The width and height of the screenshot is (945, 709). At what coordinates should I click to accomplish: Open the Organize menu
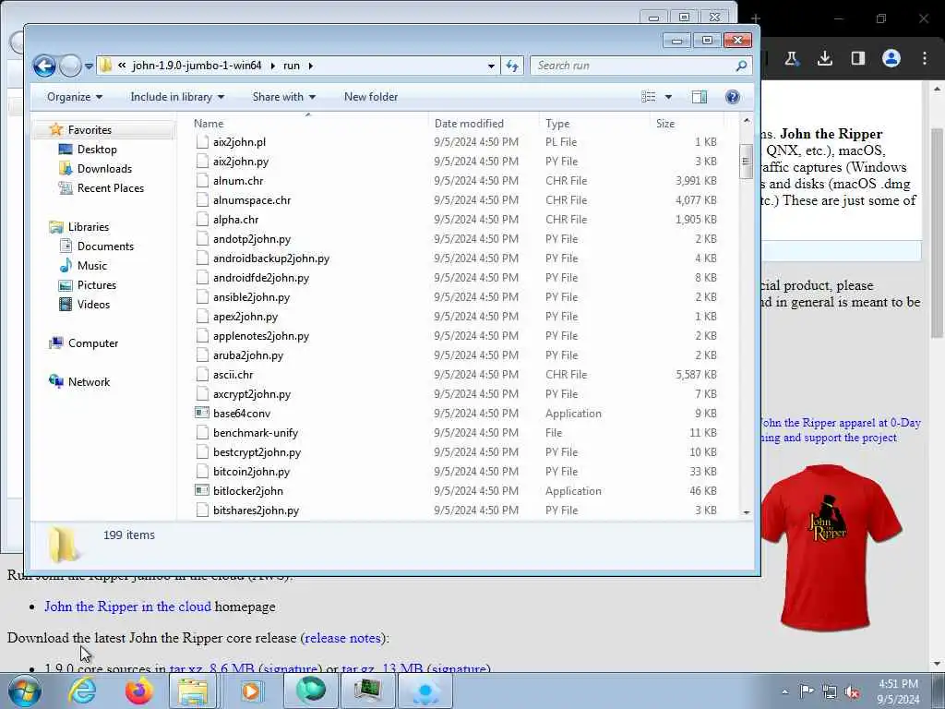(75, 97)
